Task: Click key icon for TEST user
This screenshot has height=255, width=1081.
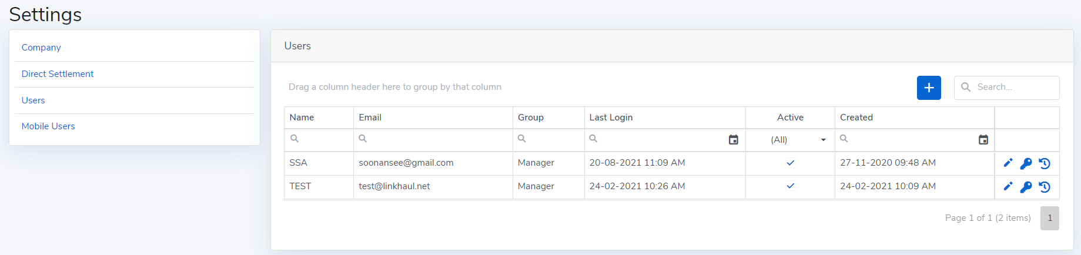Action: pos(1026,187)
